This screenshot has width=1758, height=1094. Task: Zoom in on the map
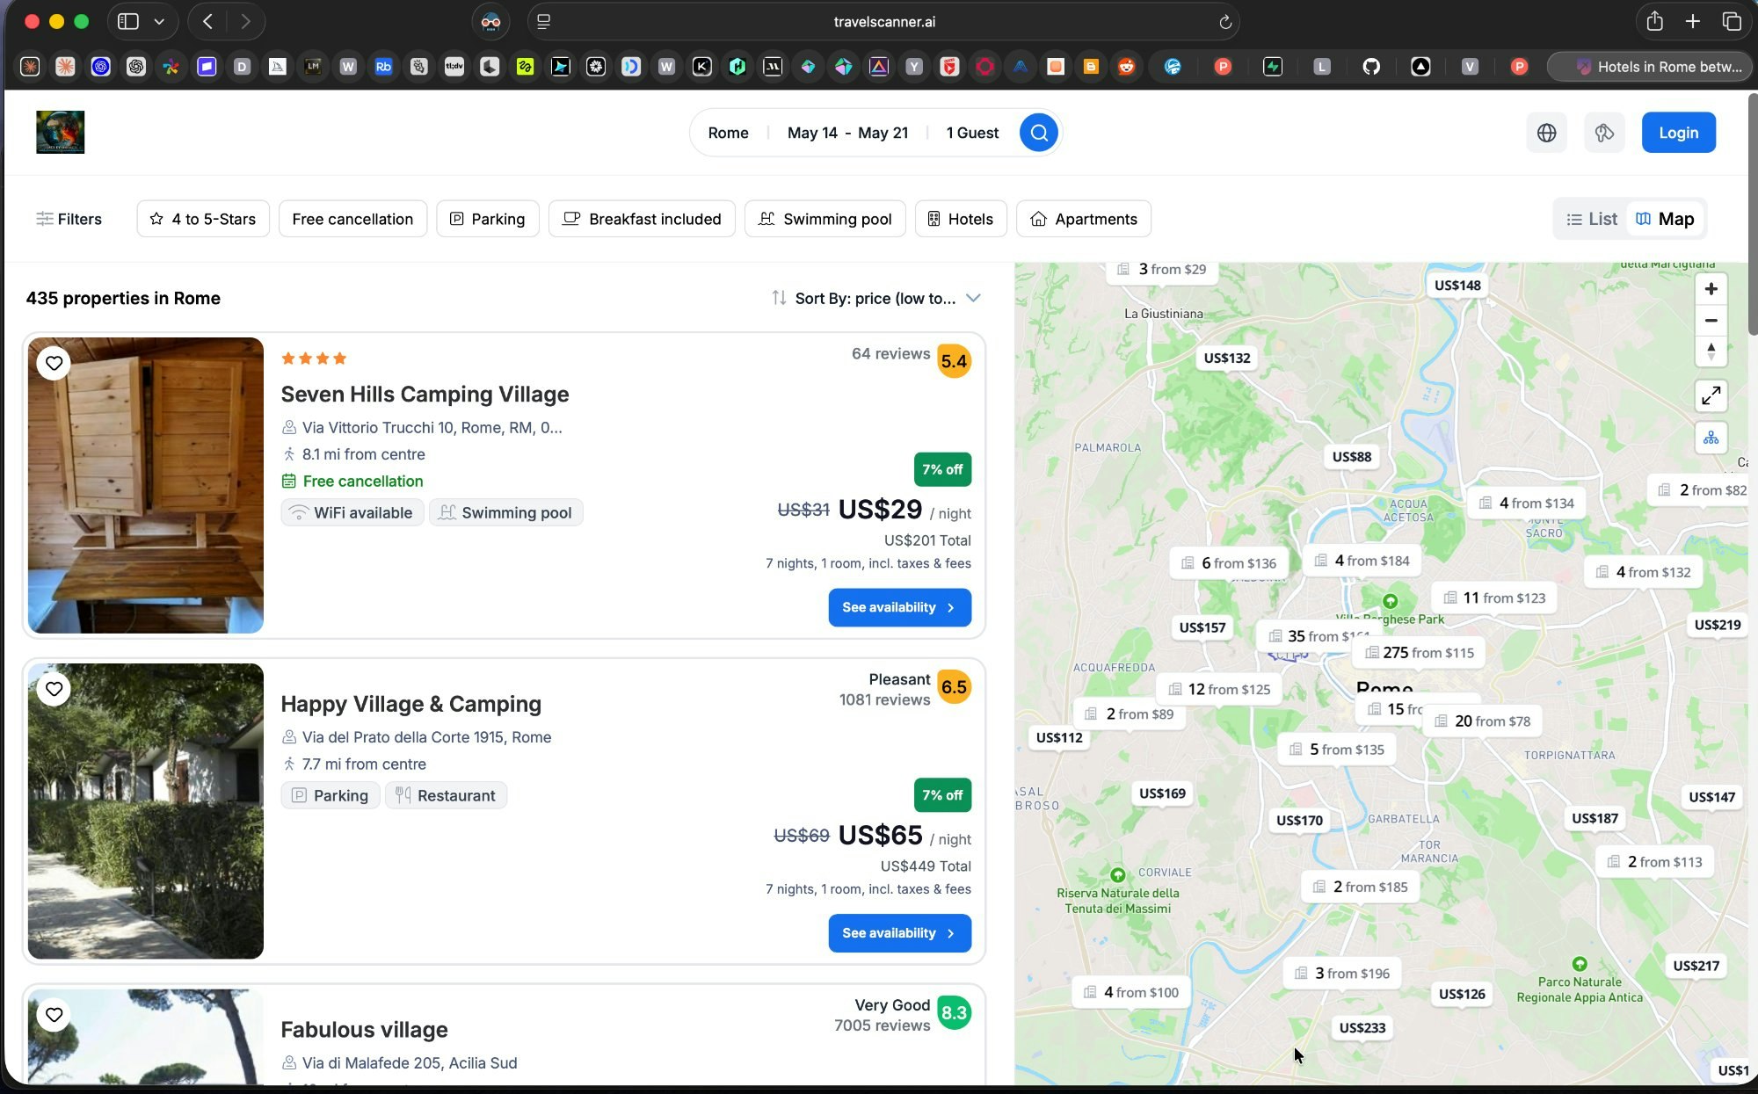1711,288
